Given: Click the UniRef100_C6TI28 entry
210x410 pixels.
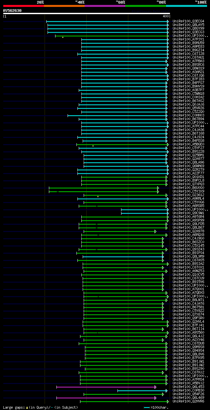Looking at the screenshot, I should pyautogui.click(x=188, y=54).
